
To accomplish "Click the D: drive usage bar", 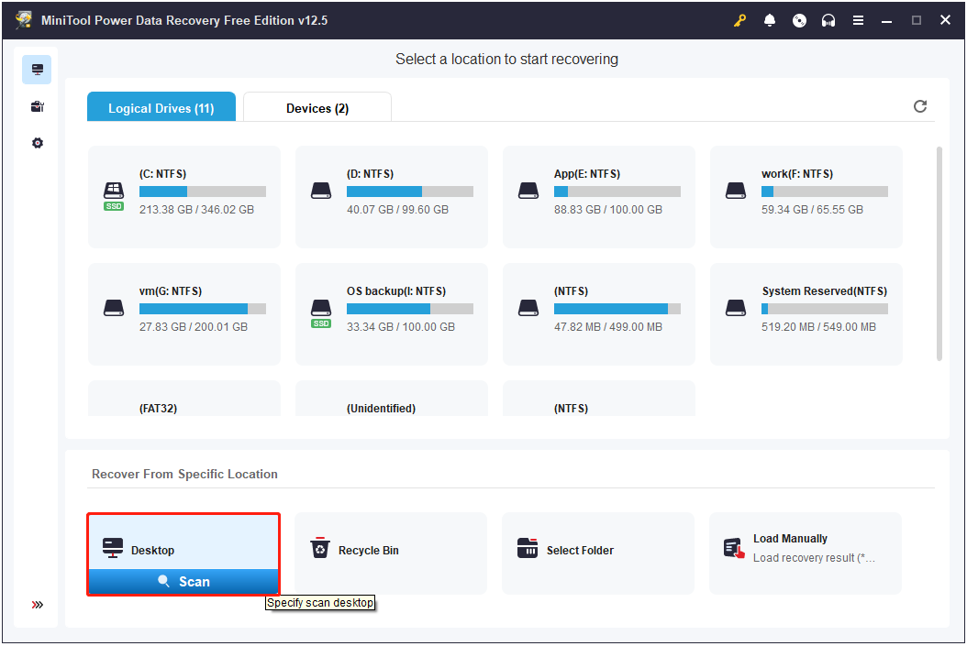I will coord(409,192).
